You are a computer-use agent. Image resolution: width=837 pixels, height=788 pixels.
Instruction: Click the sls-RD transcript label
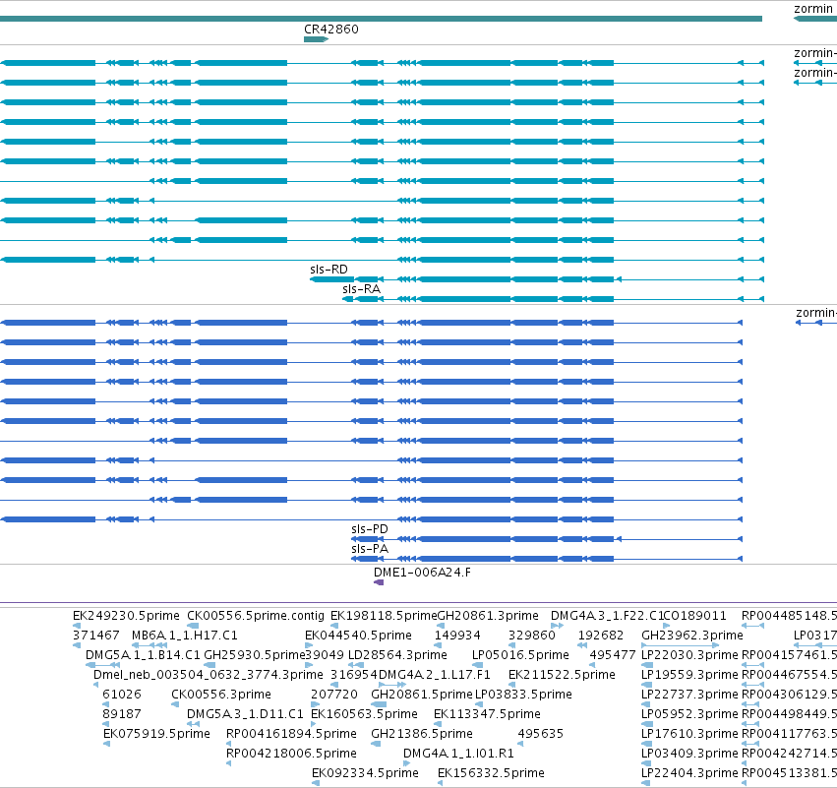point(329,270)
